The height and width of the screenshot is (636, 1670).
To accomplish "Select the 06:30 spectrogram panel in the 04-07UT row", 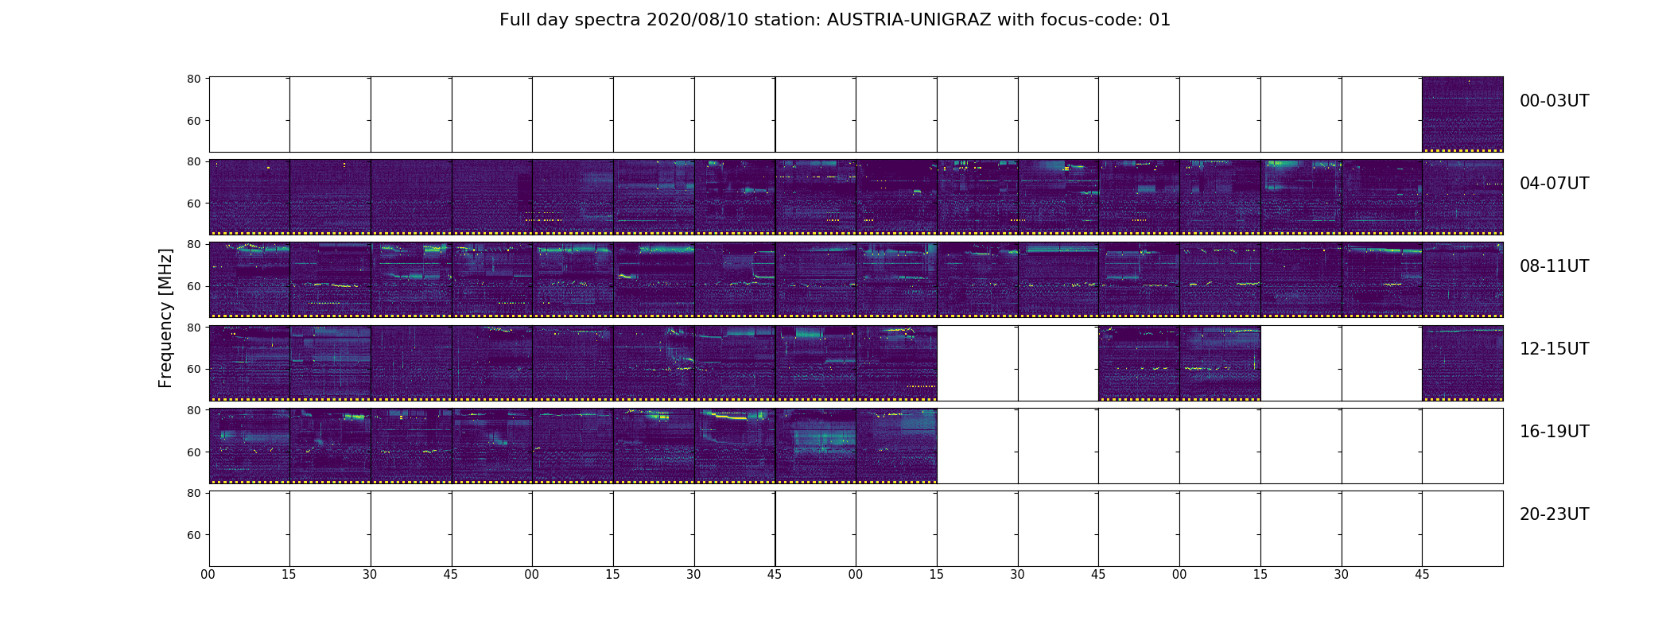I will [x=1058, y=197].
